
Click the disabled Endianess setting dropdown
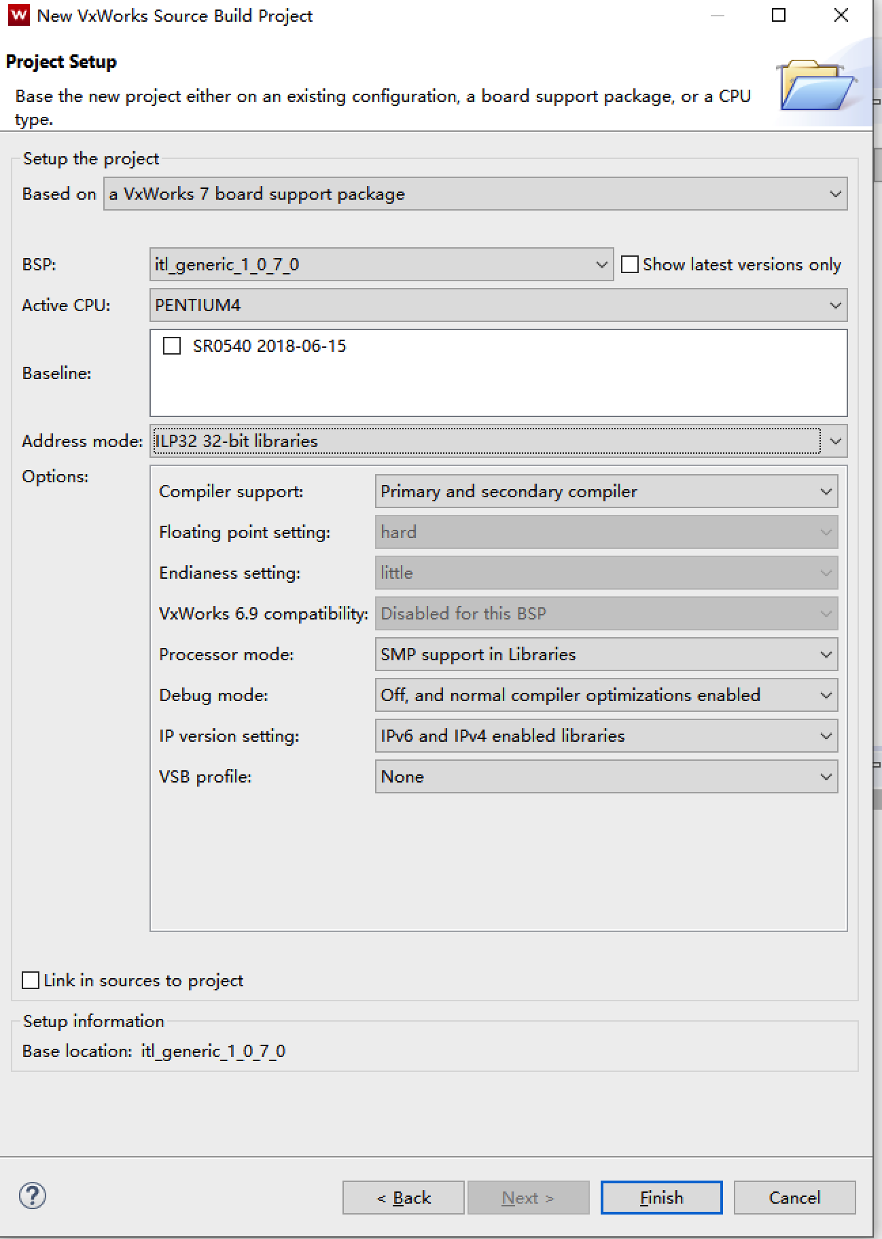606,573
